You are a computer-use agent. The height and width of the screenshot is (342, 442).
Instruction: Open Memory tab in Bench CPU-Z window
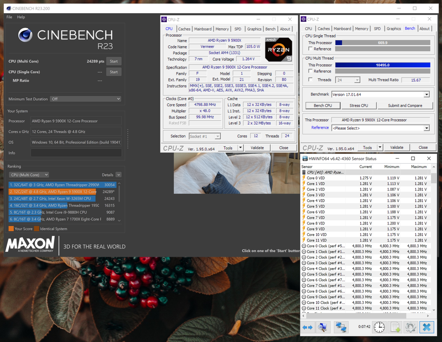(x=362, y=29)
